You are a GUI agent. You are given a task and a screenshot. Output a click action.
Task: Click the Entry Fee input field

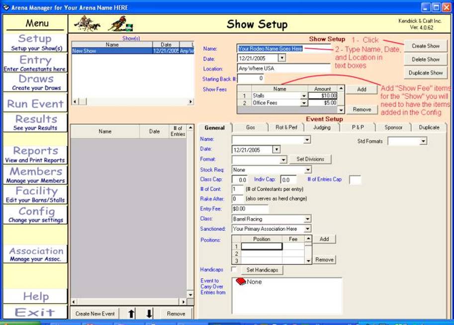(x=256, y=209)
